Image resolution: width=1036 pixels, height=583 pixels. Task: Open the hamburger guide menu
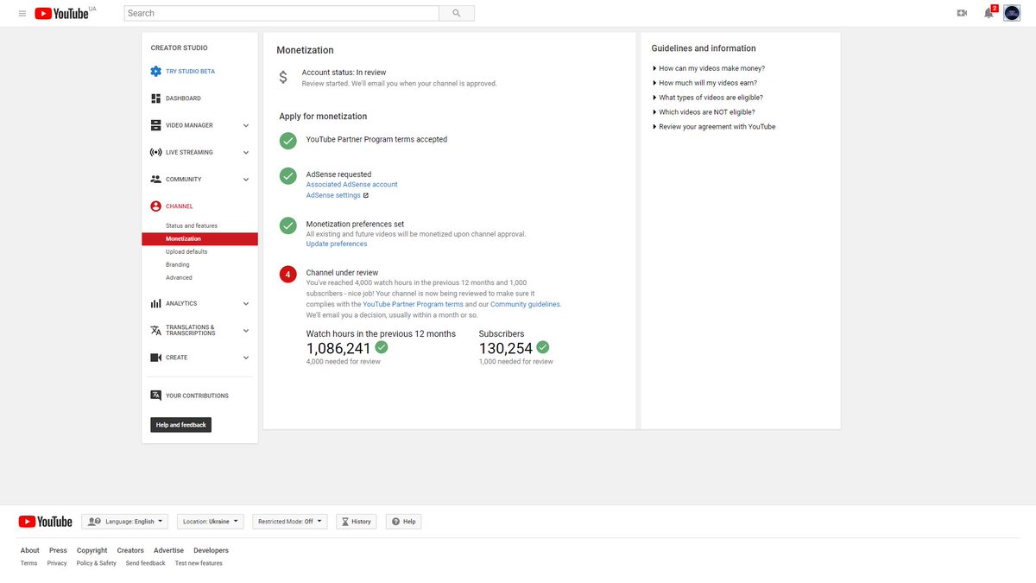click(22, 14)
